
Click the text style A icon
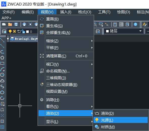point(145,24)
